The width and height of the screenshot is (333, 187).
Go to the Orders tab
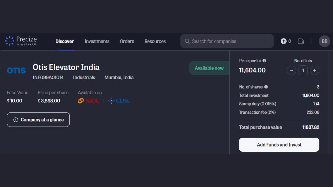pyautogui.click(x=127, y=41)
